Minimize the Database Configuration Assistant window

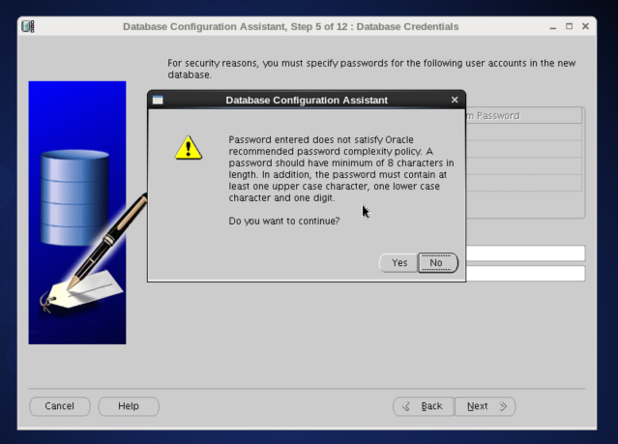click(x=551, y=26)
